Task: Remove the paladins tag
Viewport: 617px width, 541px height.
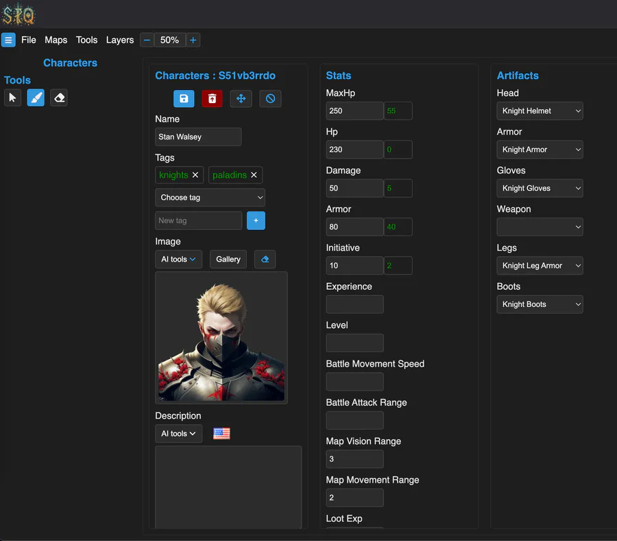Action: point(254,175)
